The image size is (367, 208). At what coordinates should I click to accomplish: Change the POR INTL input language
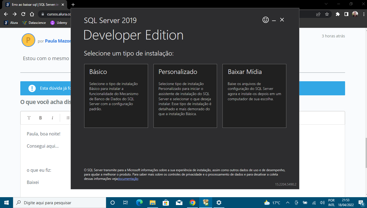coord(332,203)
